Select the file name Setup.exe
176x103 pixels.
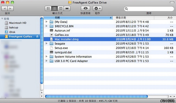click(x=61, y=48)
